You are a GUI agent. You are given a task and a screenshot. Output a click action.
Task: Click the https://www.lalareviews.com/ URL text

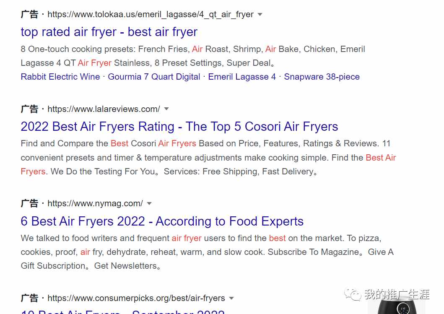pos(104,109)
